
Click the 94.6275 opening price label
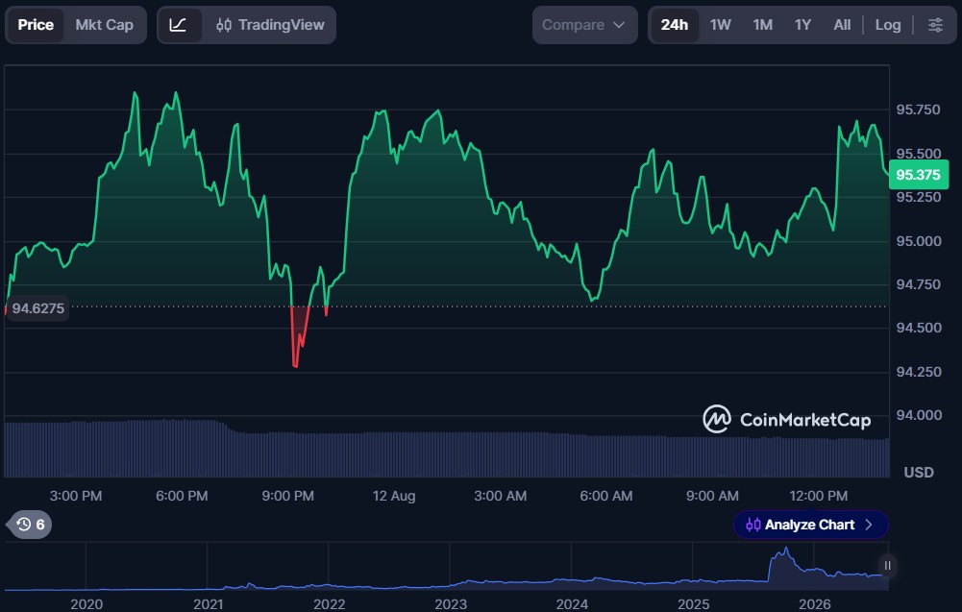pyautogui.click(x=37, y=308)
